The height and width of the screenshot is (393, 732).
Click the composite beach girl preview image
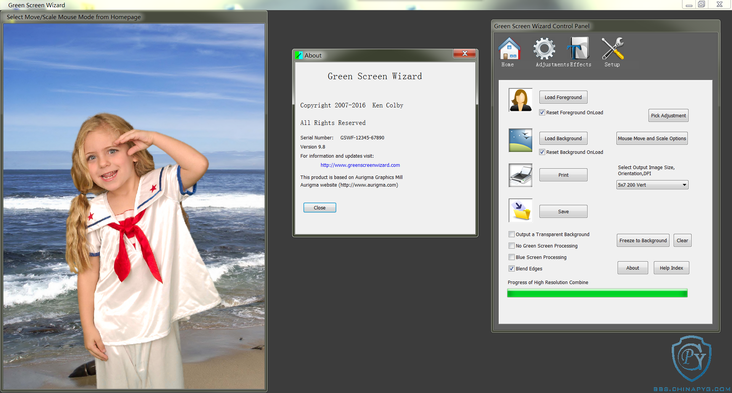click(x=134, y=206)
